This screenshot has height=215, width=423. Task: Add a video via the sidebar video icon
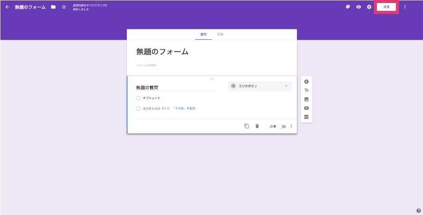[x=306, y=108]
